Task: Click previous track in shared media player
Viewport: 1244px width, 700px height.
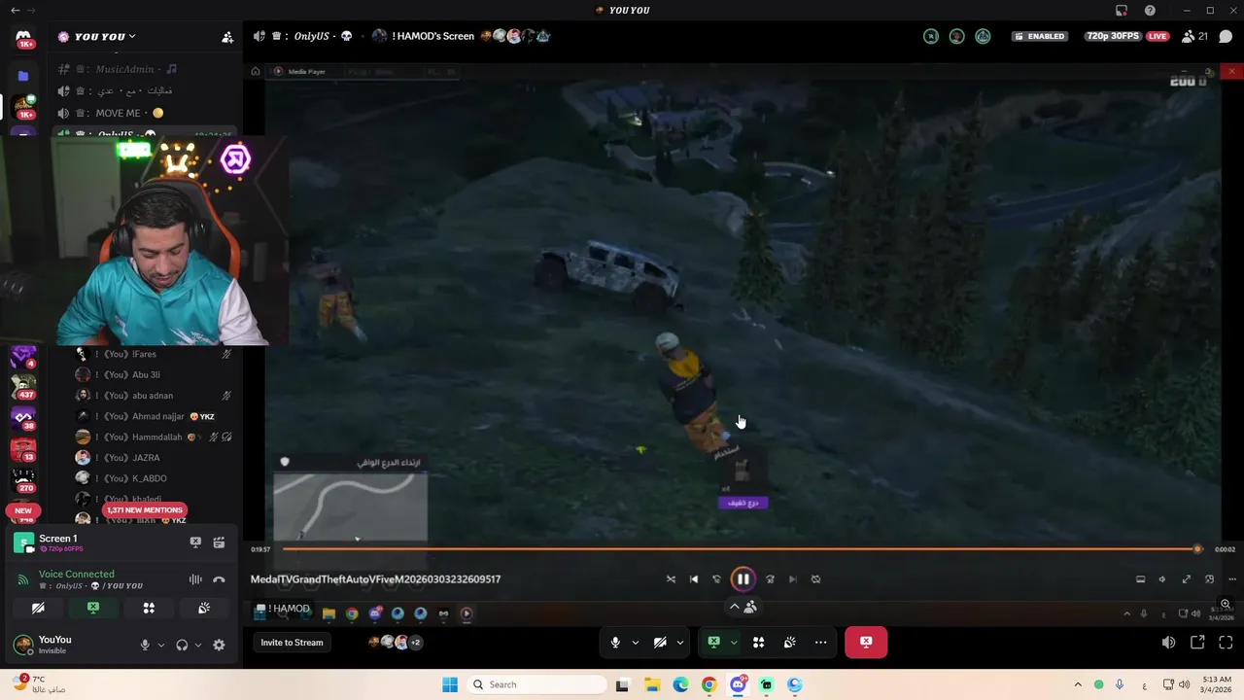Action: click(x=694, y=578)
